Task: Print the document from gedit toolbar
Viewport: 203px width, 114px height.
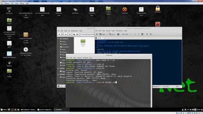Action: pyautogui.click(x=118, y=34)
